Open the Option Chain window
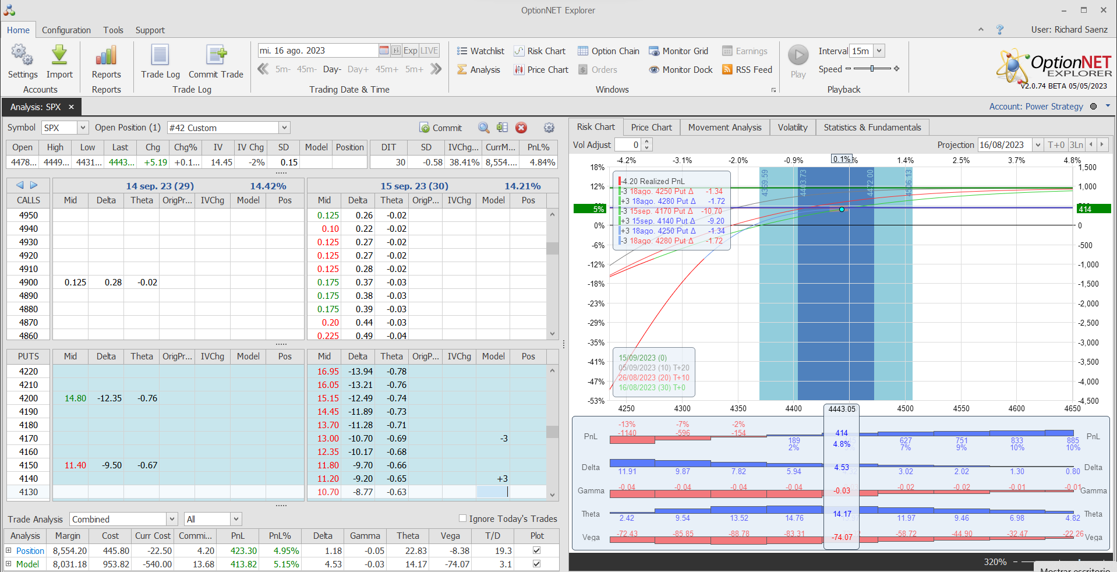 pos(609,51)
